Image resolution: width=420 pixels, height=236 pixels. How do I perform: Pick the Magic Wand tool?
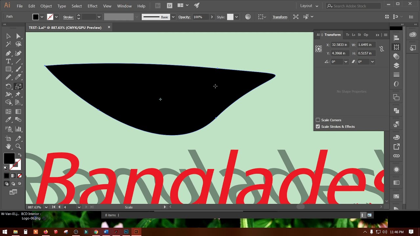click(9, 44)
